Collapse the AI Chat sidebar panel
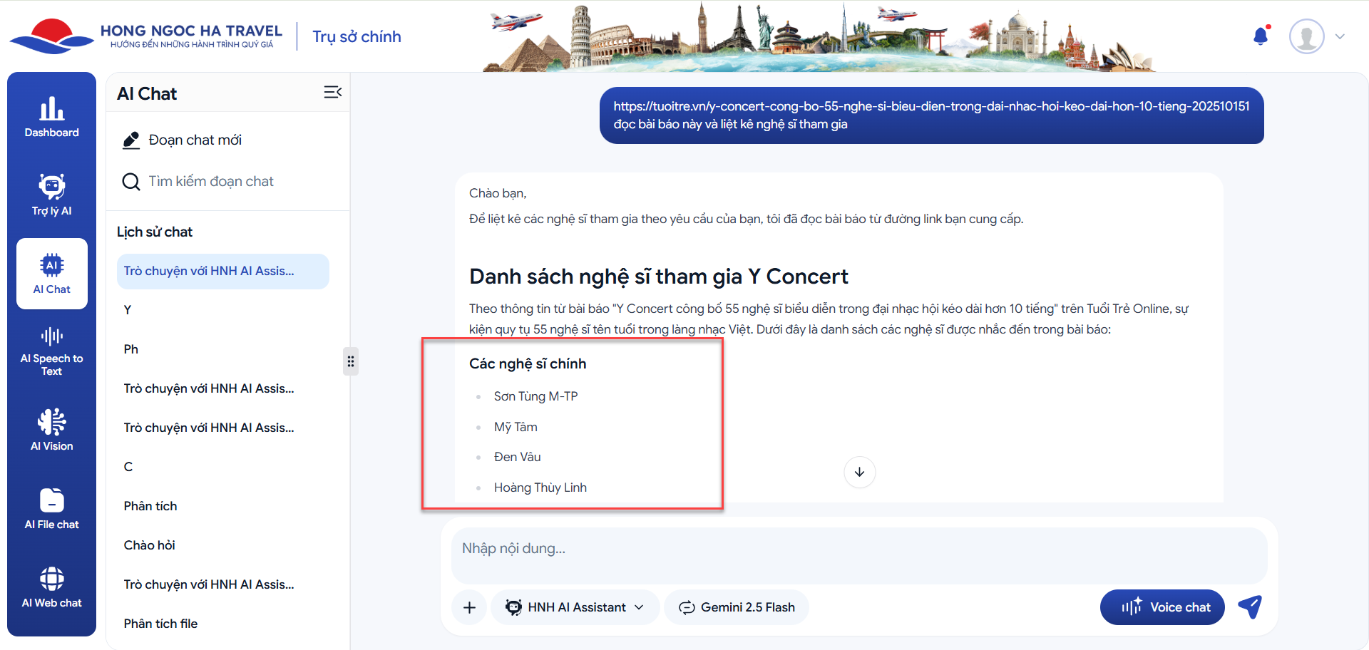The image size is (1369, 650). click(x=332, y=93)
